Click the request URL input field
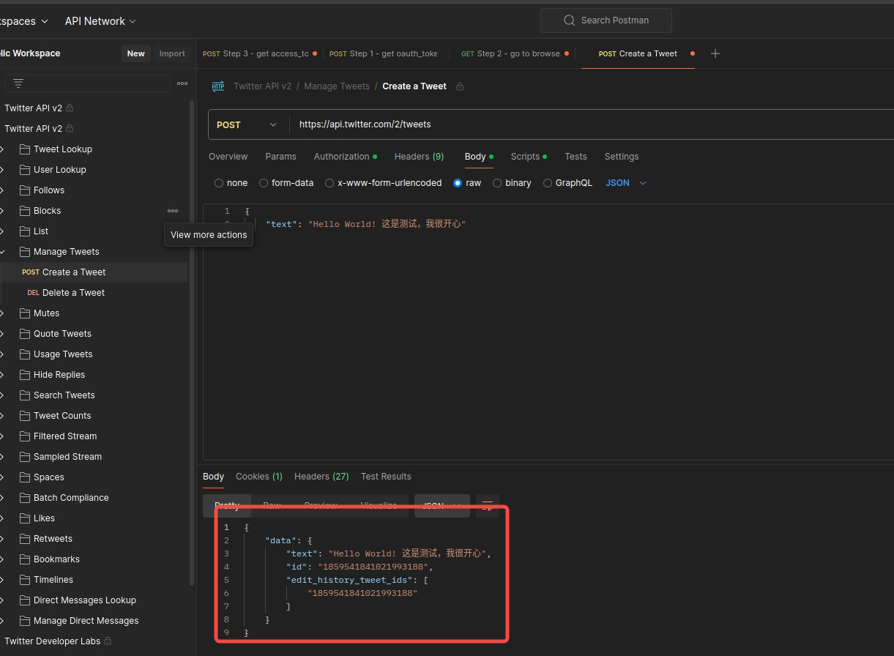 click(592, 124)
